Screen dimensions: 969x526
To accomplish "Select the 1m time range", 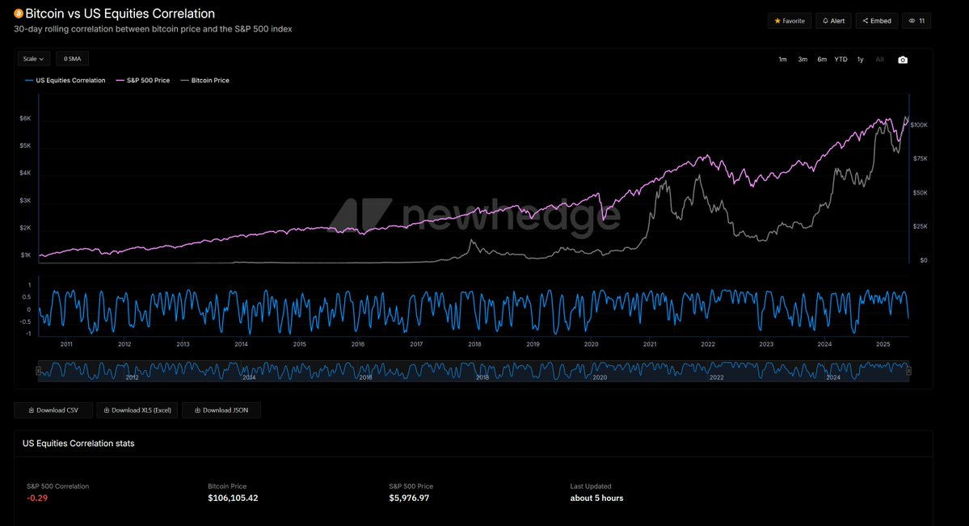I will (782, 59).
